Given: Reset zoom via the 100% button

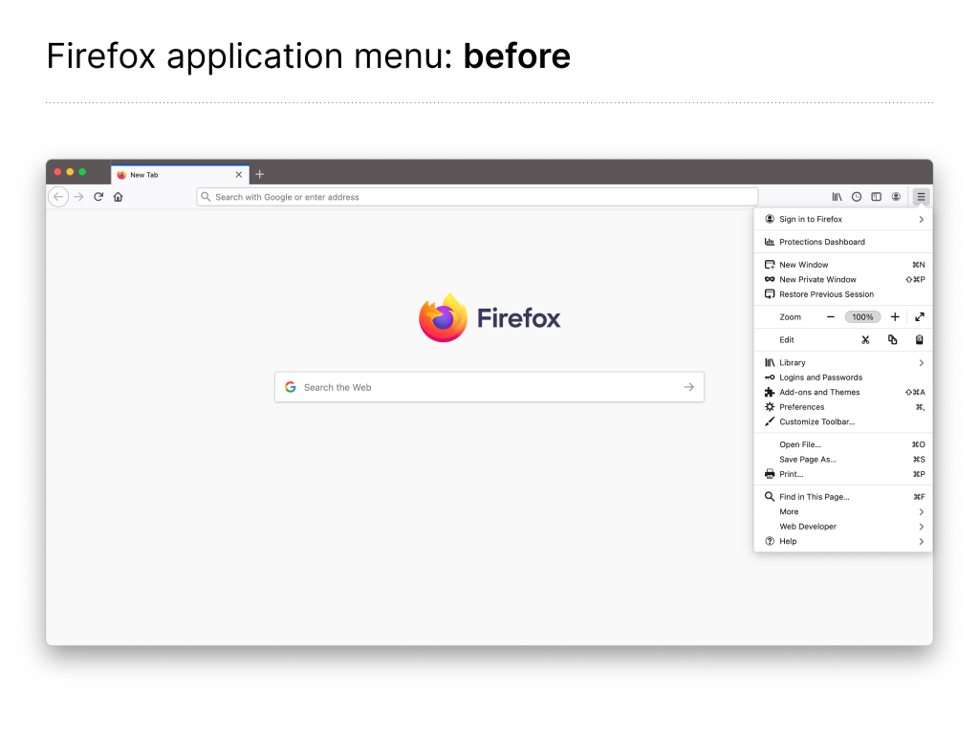Looking at the screenshot, I should coord(862,317).
